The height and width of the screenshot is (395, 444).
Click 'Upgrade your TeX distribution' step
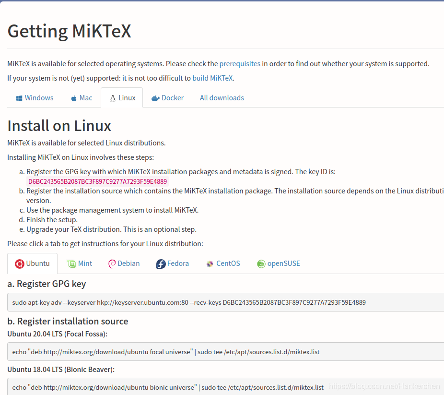tap(112, 229)
